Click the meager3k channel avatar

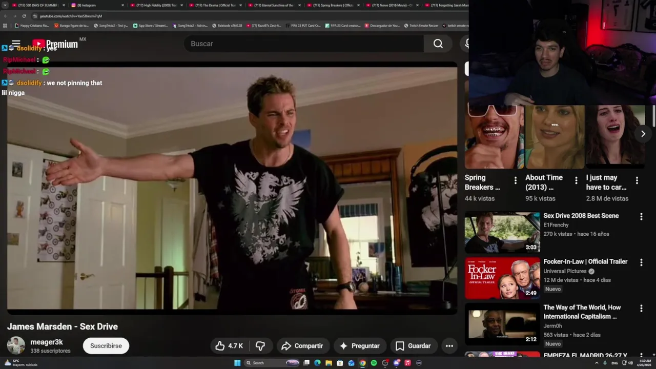pos(16,345)
